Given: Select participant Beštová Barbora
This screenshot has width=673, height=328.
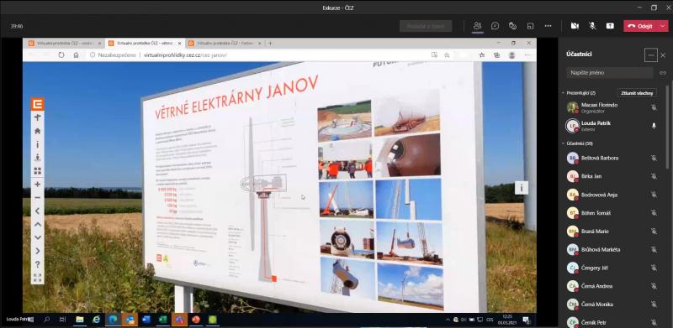Looking at the screenshot, I should click(x=612, y=158).
